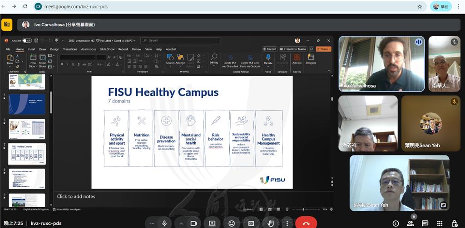Image resolution: width=465 pixels, height=228 pixels.
Task: Toggle Underline formatting in the ribbon
Action: coord(73,64)
